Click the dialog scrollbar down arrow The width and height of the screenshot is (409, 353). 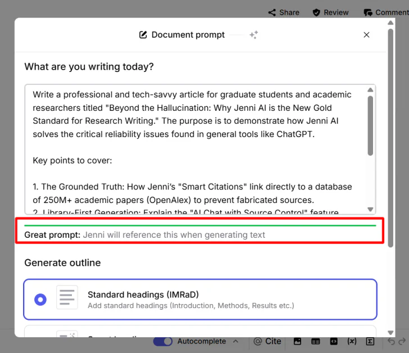(390, 333)
